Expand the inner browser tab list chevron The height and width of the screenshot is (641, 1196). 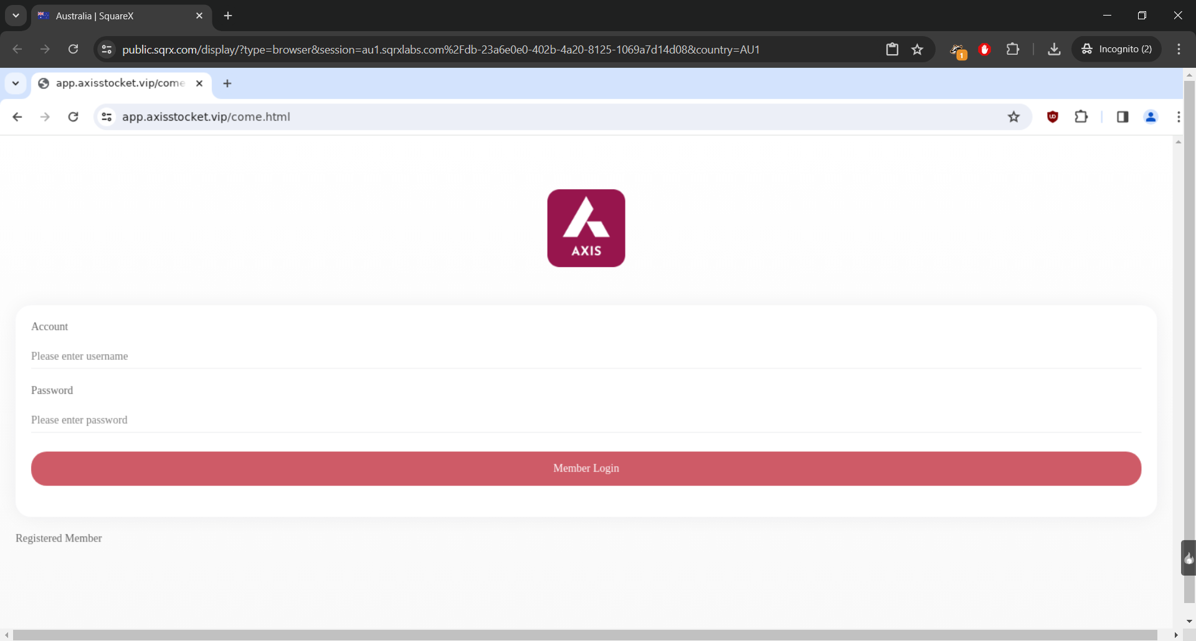tap(16, 83)
